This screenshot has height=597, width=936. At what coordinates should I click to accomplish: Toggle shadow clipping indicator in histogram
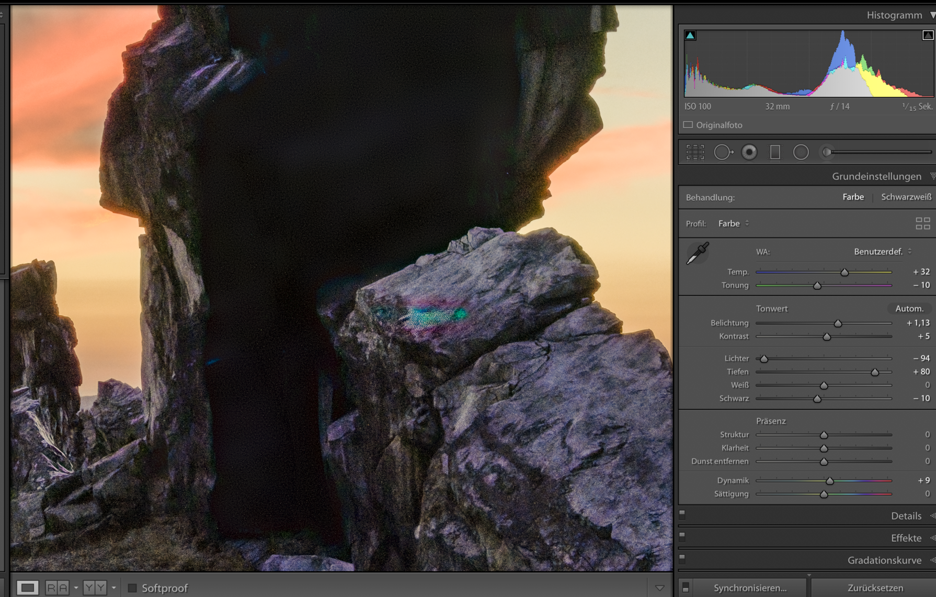coord(690,36)
